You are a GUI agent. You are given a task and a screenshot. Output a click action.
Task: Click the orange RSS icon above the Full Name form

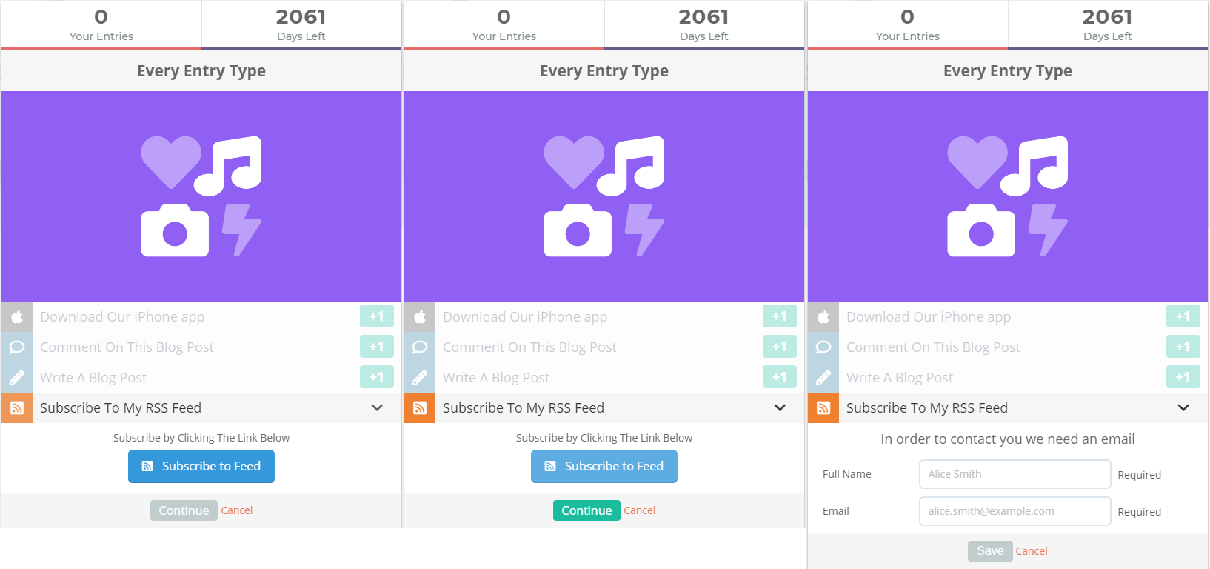[823, 407]
